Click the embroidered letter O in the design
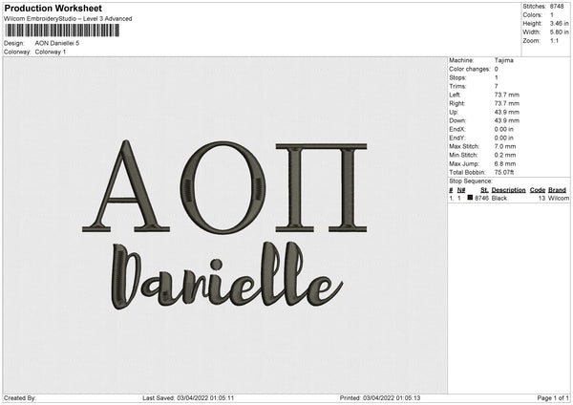 pos(223,187)
